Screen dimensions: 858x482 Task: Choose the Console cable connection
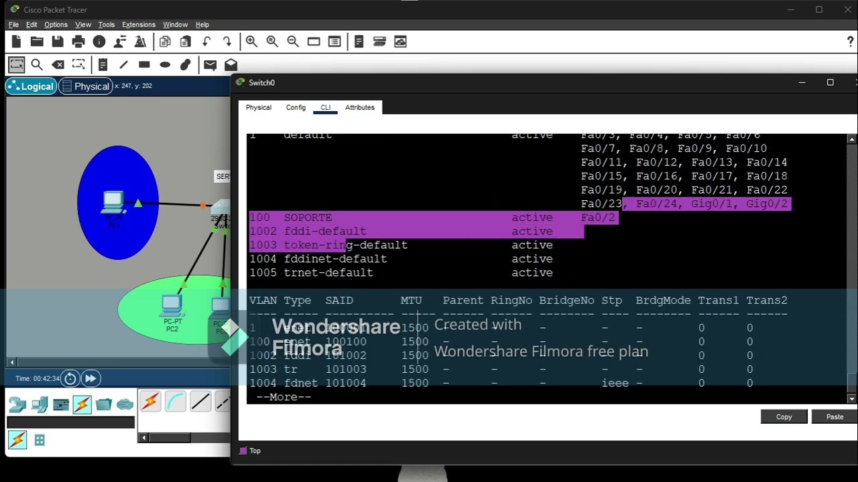click(175, 401)
